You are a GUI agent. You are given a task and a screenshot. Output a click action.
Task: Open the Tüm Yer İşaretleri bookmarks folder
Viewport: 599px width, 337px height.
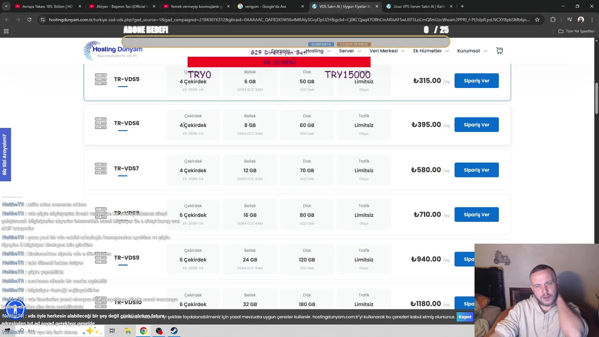click(577, 31)
